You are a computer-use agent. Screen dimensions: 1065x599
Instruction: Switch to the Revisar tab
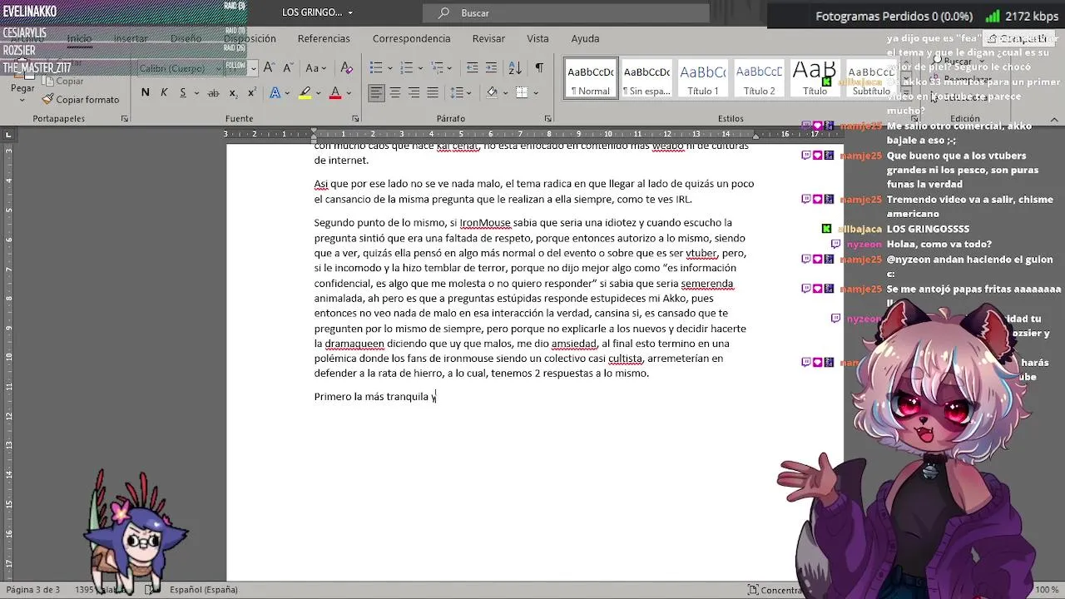point(488,38)
